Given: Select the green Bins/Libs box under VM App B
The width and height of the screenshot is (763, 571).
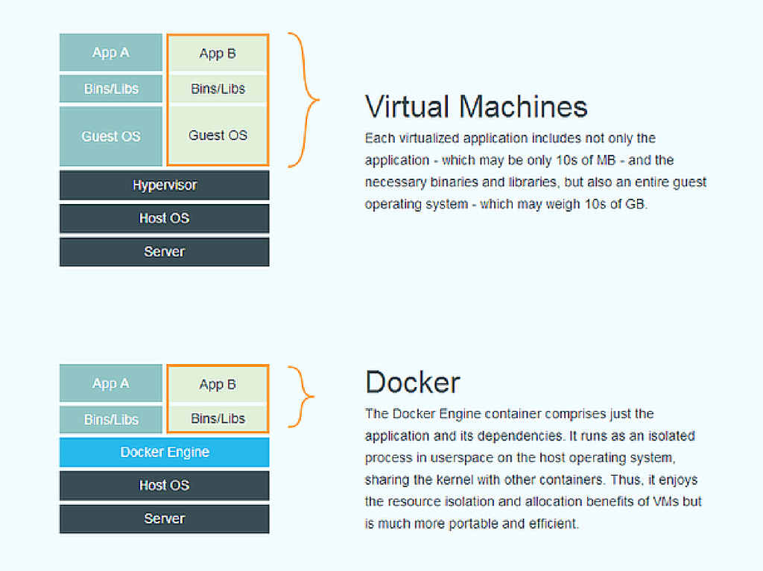Looking at the screenshot, I should 218,89.
